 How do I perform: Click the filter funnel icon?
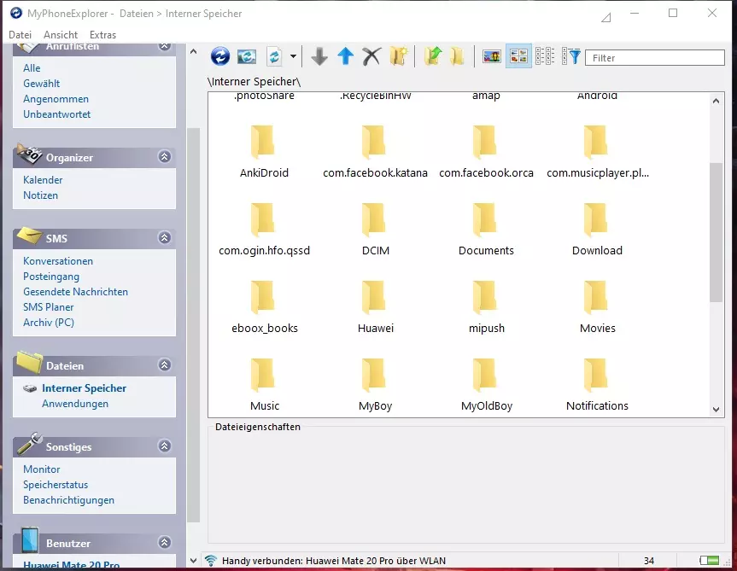(x=571, y=57)
